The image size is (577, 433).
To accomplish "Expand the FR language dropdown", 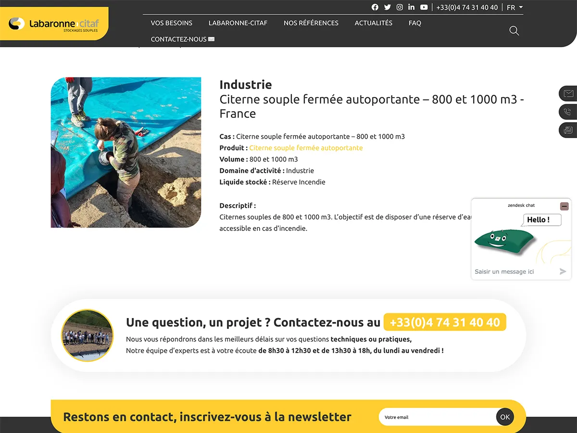I will click(x=514, y=7).
